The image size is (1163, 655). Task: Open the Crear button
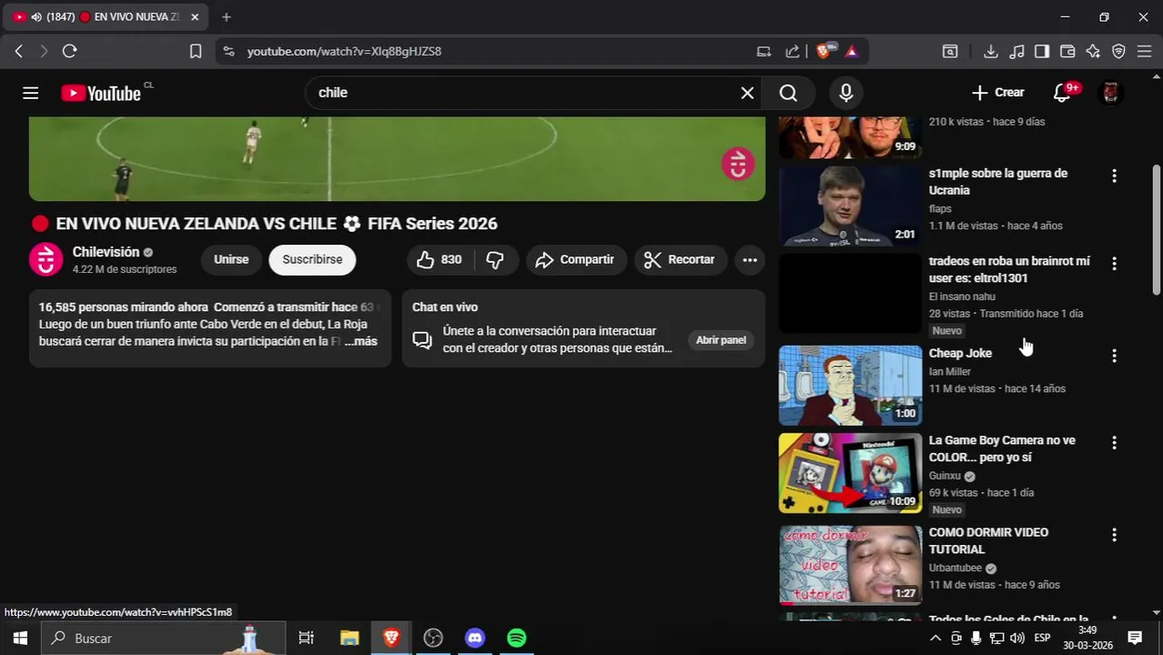(997, 93)
